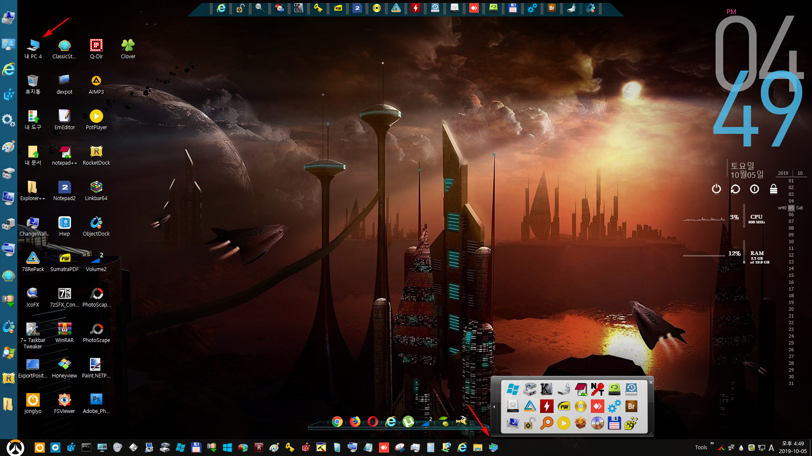Click the blue floppy disk icon in popup panel
This screenshot has height=456, width=812.
click(614, 423)
